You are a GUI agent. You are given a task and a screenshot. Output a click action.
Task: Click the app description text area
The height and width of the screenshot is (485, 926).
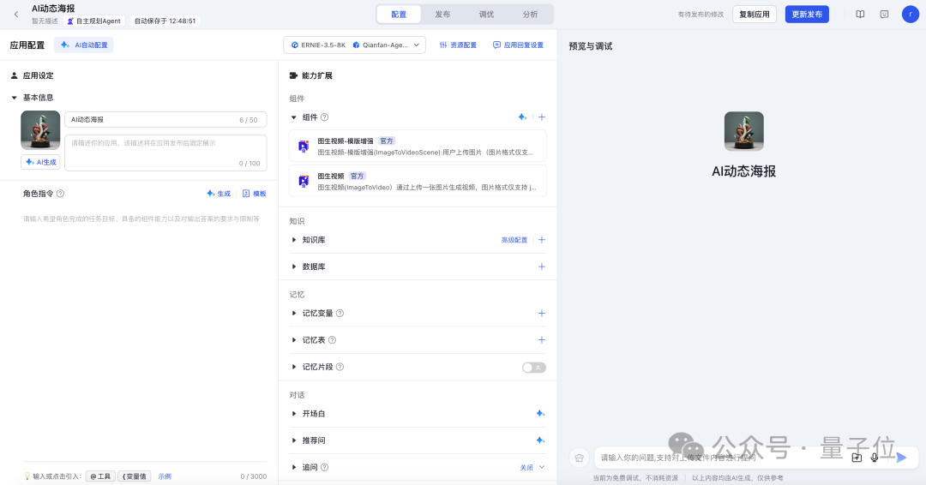165,153
